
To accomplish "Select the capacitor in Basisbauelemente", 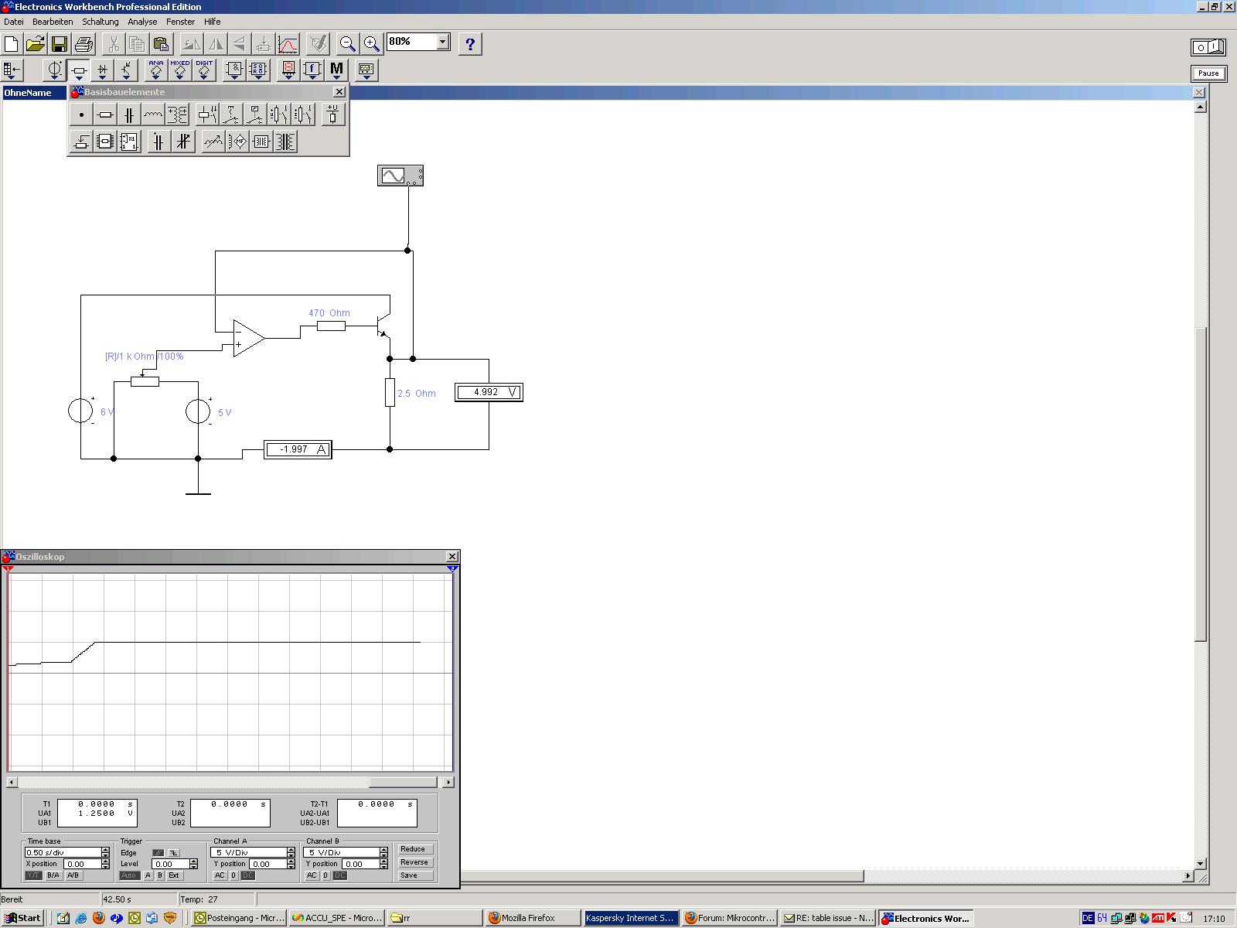I will [x=129, y=115].
